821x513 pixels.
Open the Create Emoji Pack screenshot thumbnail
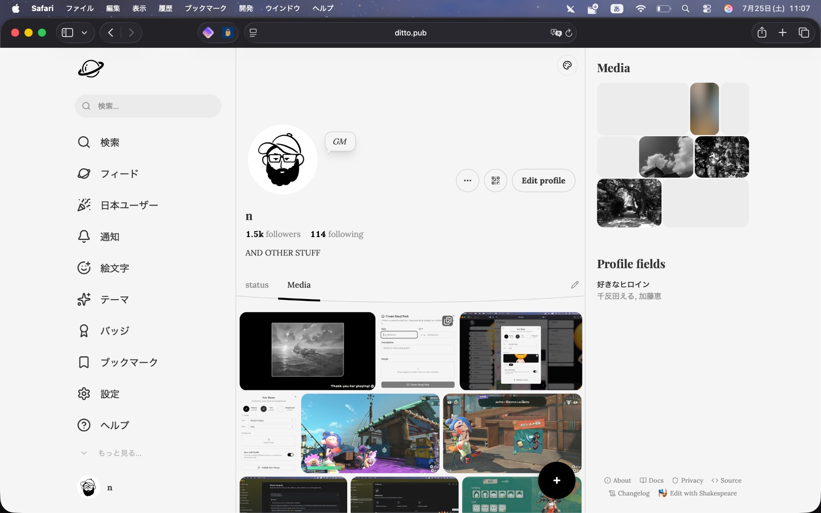418,351
